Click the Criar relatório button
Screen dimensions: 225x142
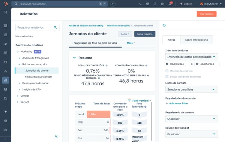click(207, 14)
